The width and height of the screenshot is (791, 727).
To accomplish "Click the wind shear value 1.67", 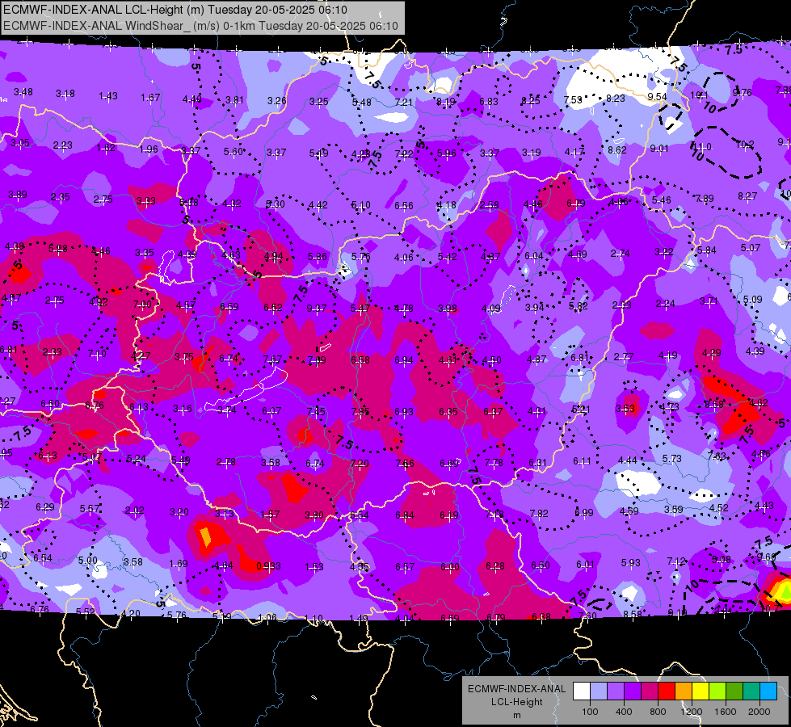I will 150,98.
